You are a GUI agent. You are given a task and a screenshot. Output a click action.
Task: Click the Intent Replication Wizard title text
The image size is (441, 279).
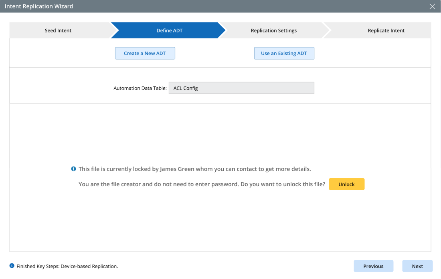pyautogui.click(x=39, y=6)
